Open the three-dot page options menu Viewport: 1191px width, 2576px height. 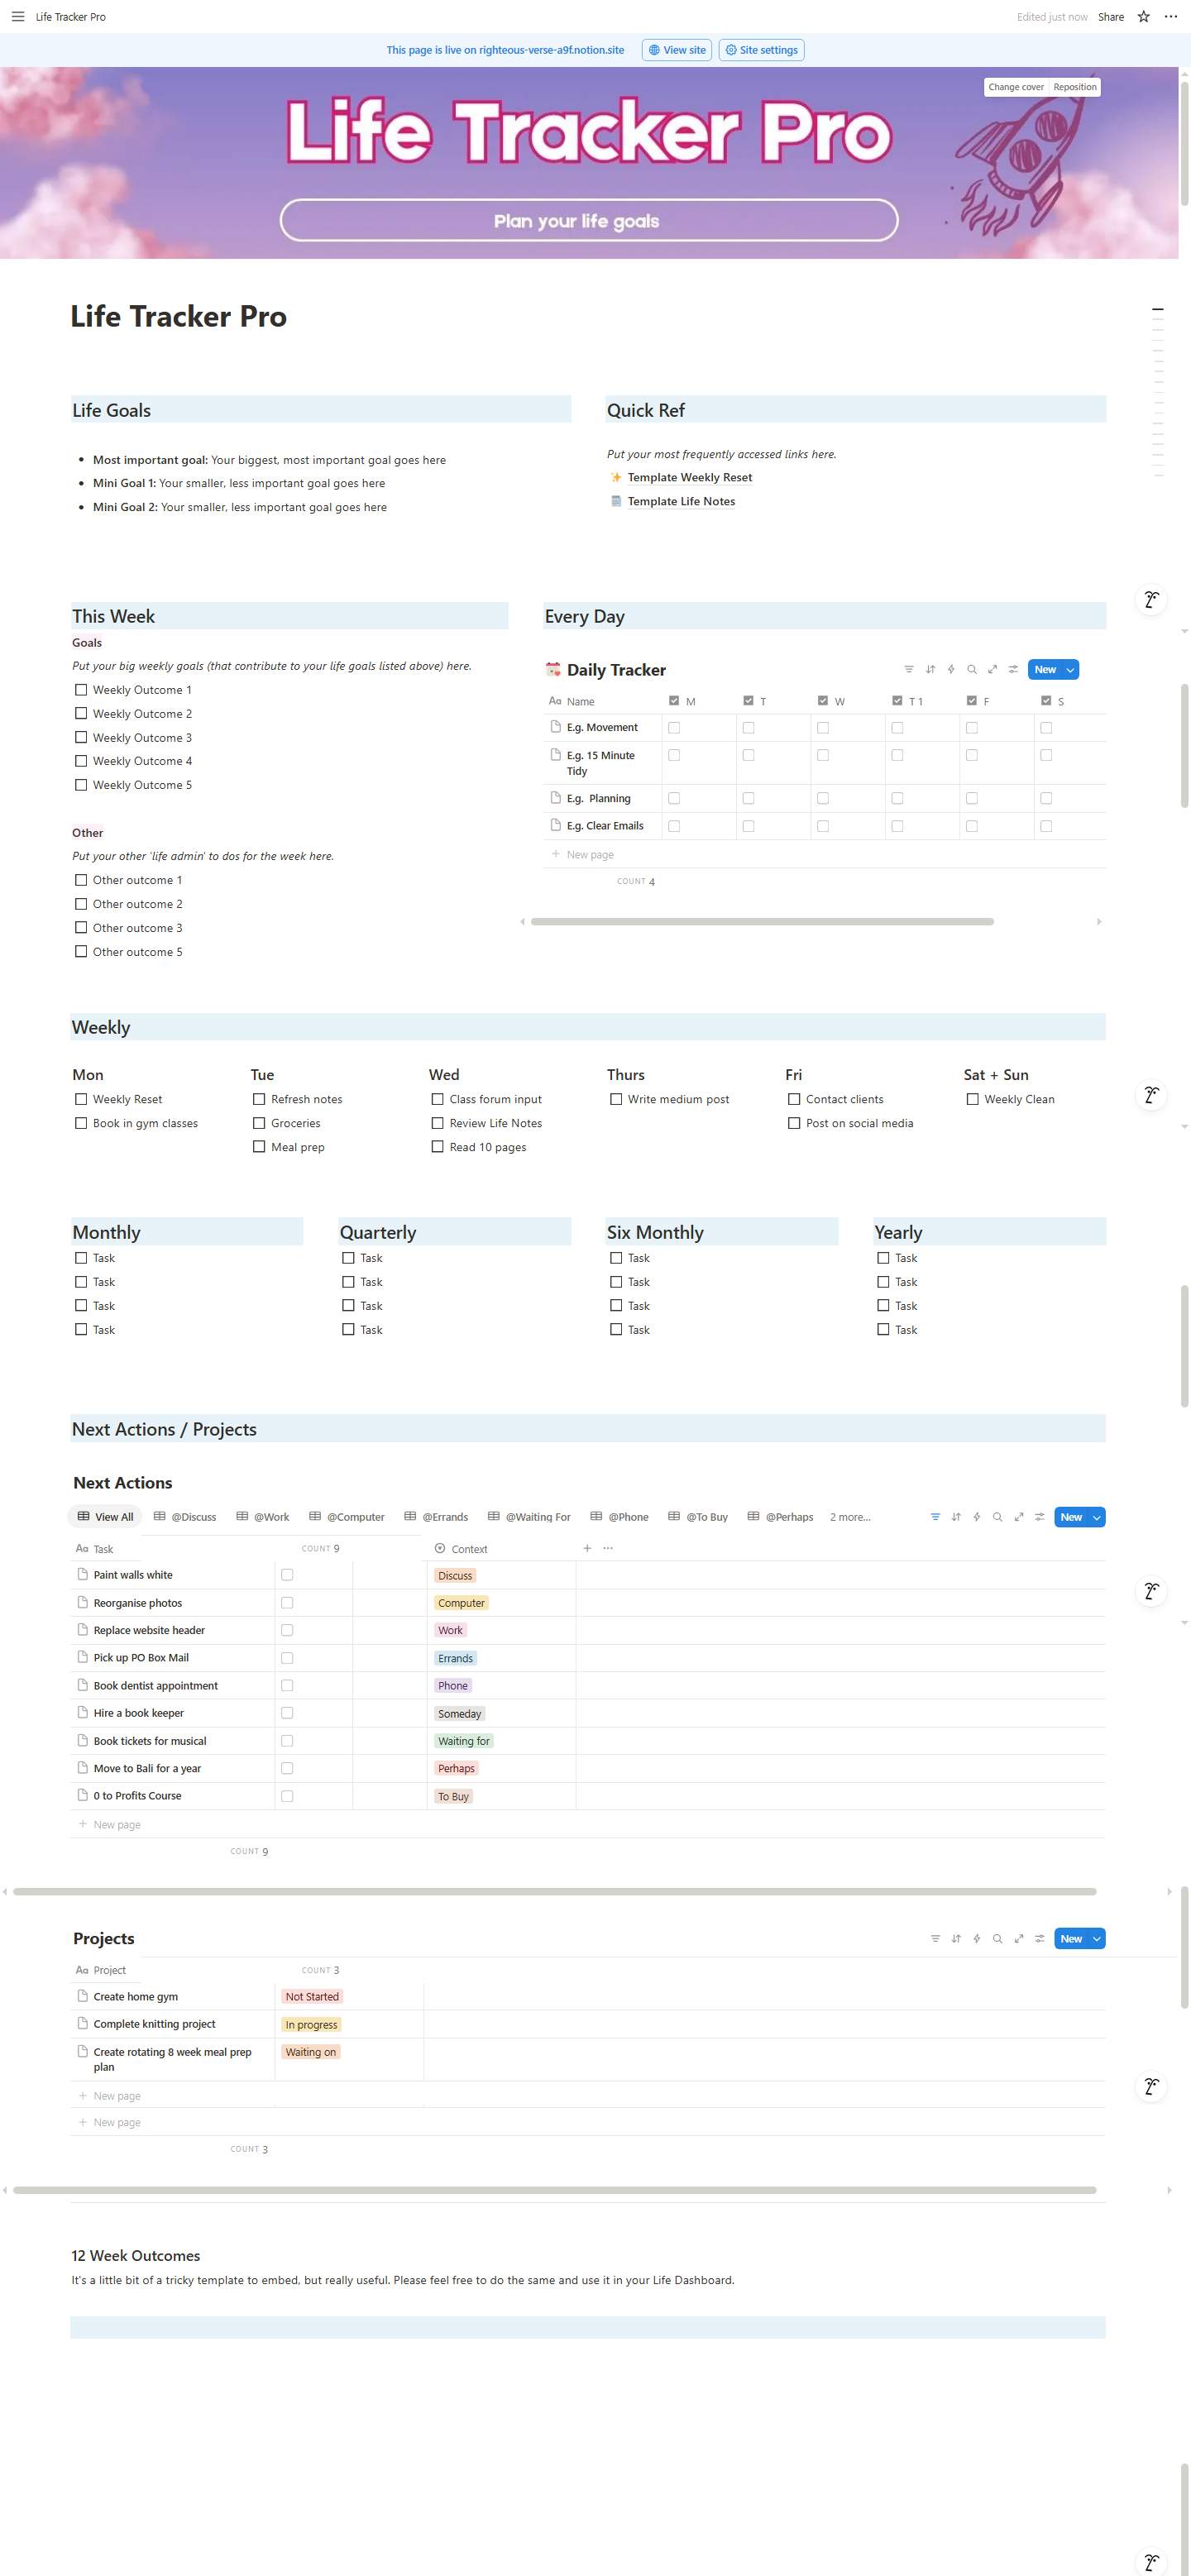1170,17
